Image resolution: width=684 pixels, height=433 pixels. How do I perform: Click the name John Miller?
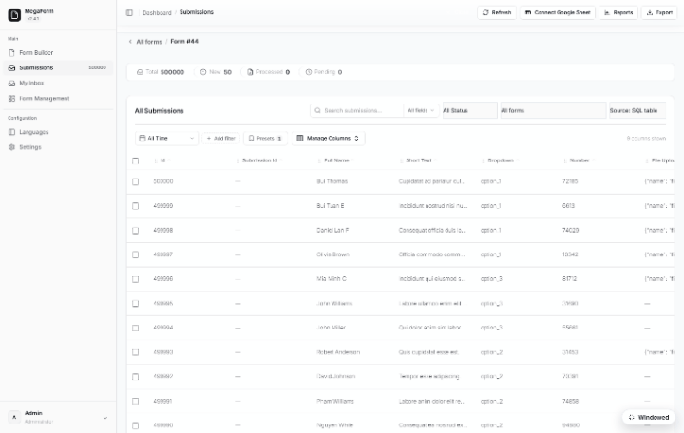click(332, 328)
